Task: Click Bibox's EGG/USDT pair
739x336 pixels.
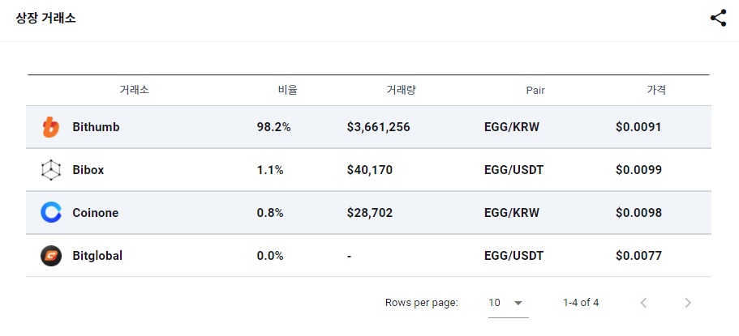Action: point(513,170)
